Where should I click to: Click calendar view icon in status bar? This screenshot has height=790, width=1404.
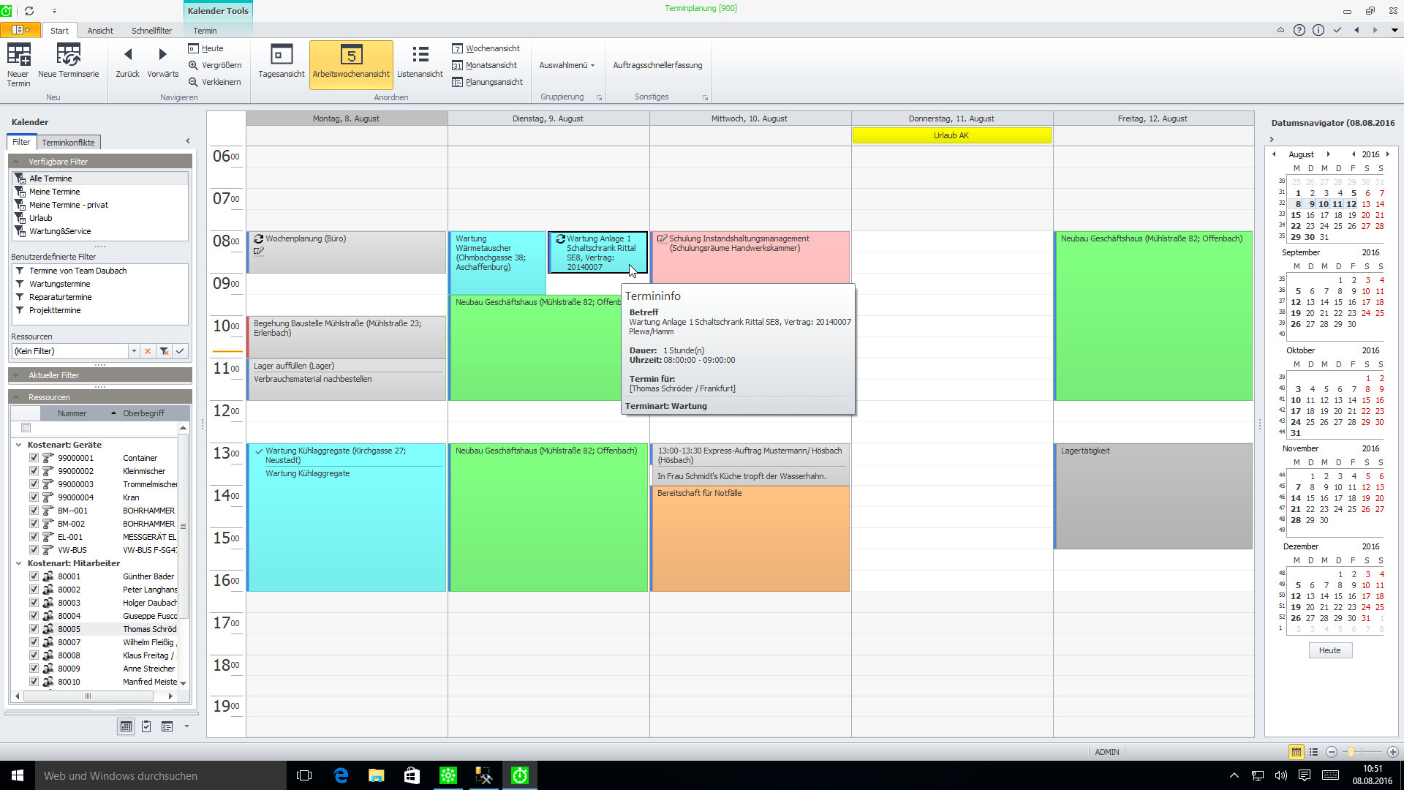pos(1296,752)
